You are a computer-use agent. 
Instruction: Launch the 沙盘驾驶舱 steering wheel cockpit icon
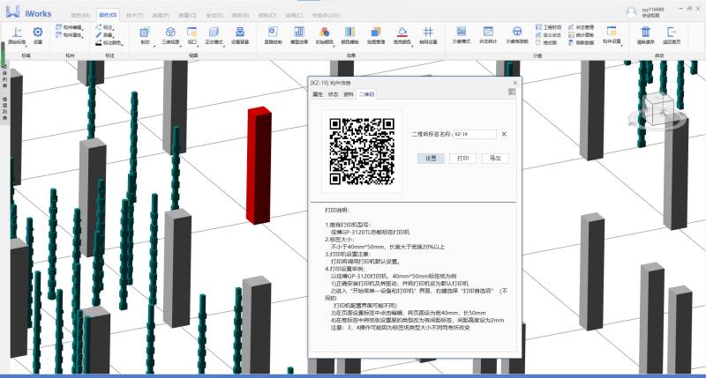click(517, 32)
